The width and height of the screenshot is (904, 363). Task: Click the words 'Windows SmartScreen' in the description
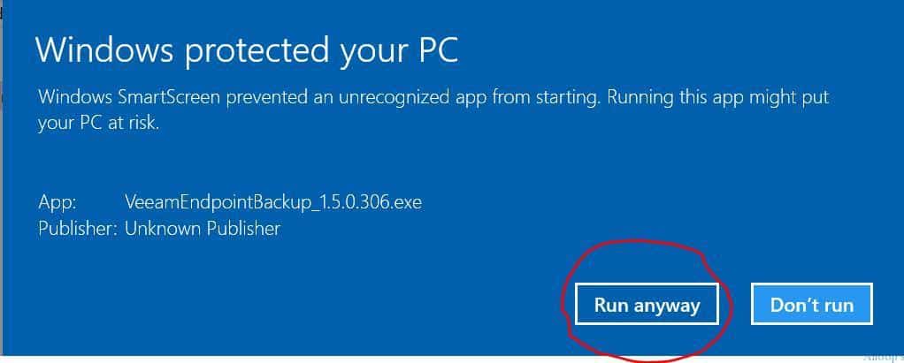click(129, 96)
